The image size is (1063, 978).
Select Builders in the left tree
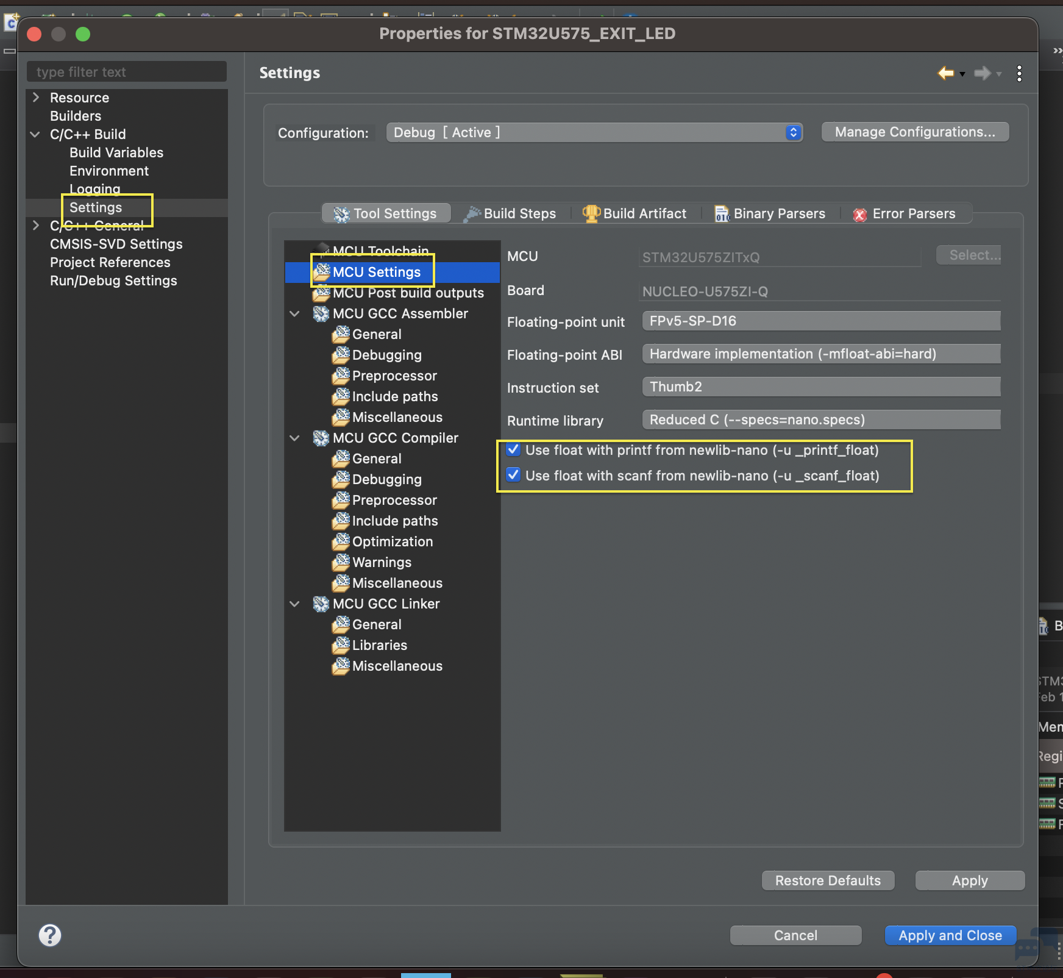[x=76, y=116]
